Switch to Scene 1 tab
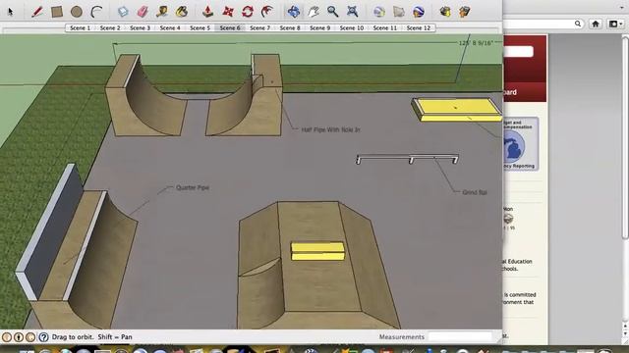Image resolution: width=629 pixels, height=353 pixels. [x=80, y=28]
